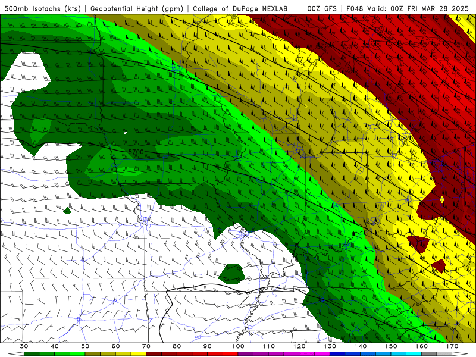Click the 80 label on the color scale
Image resolution: width=476 pixels, height=357 pixels.
click(x=177, y=346)
